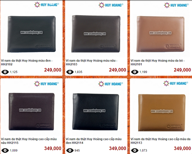Click the 349,000 price of wallet HH2113
The width and height of the screenshot is (192, 154).
pos(182,148)
